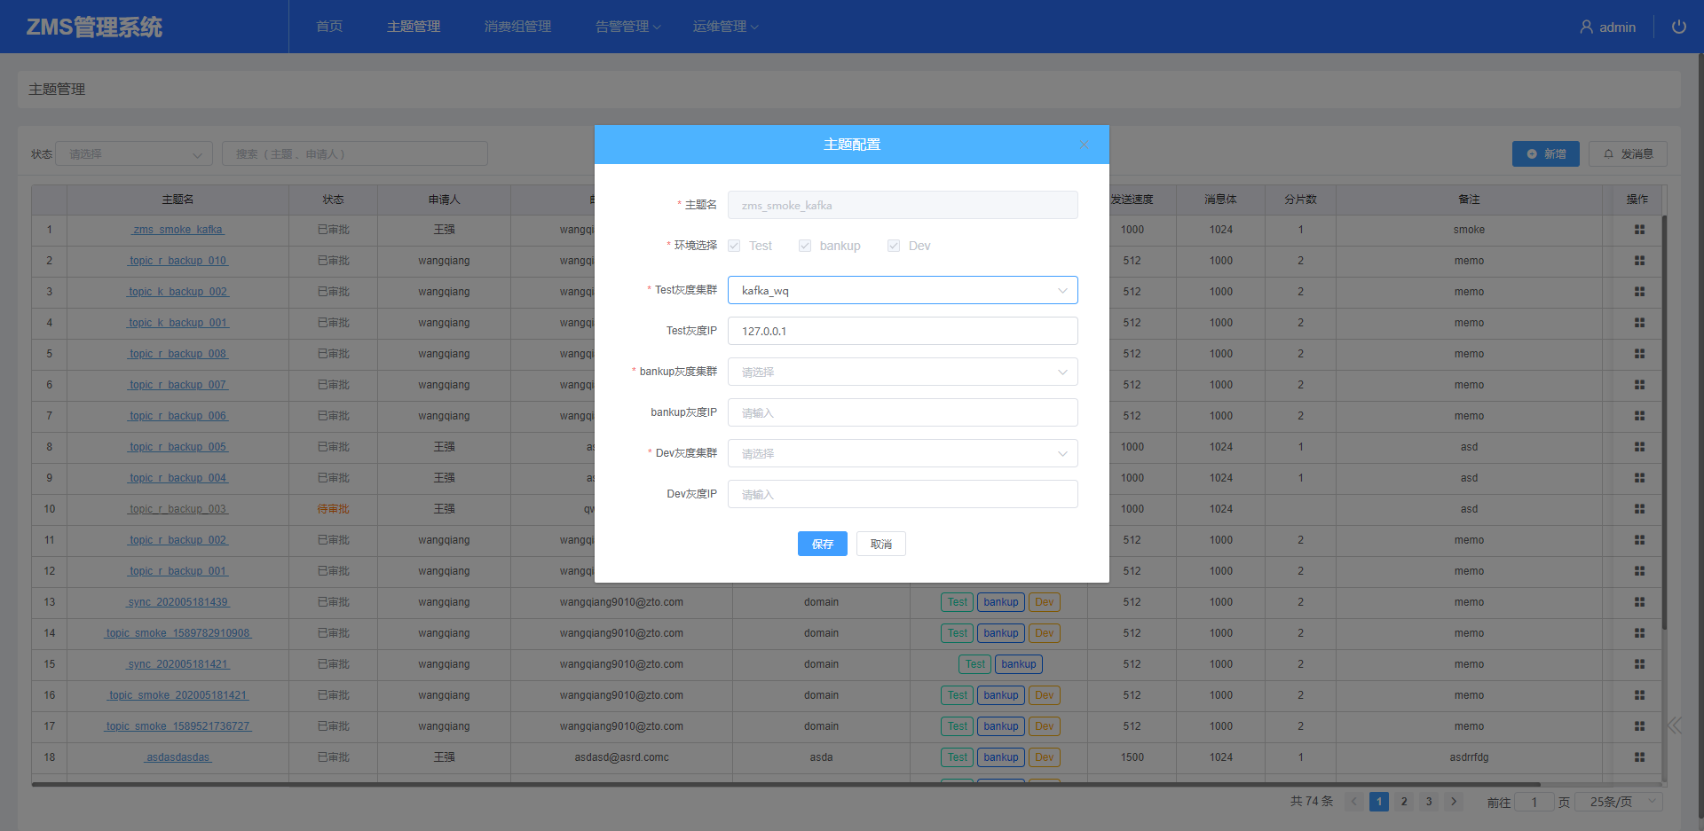1704x831 pixels.
Task: Toggle the Dev environment checkbox
Action: click(894, 246)
